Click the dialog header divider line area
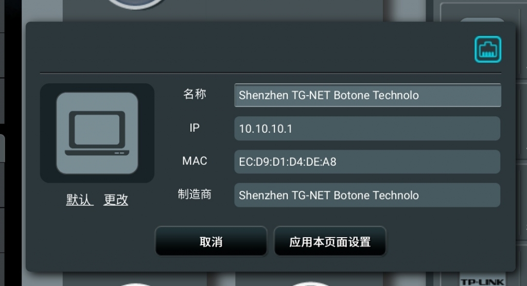This screenshot has height=286, width=527. coord(271,73)
